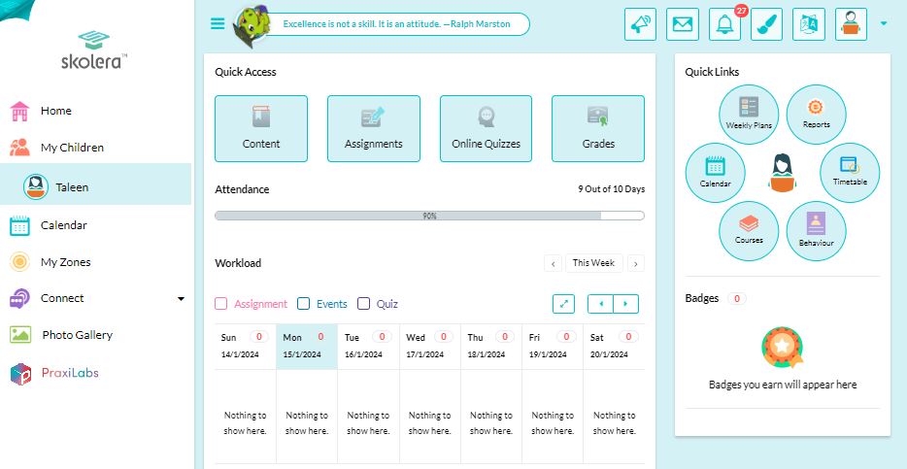Open Timetable quick link
Screen dimensions: 907x469
click(850, 172)
